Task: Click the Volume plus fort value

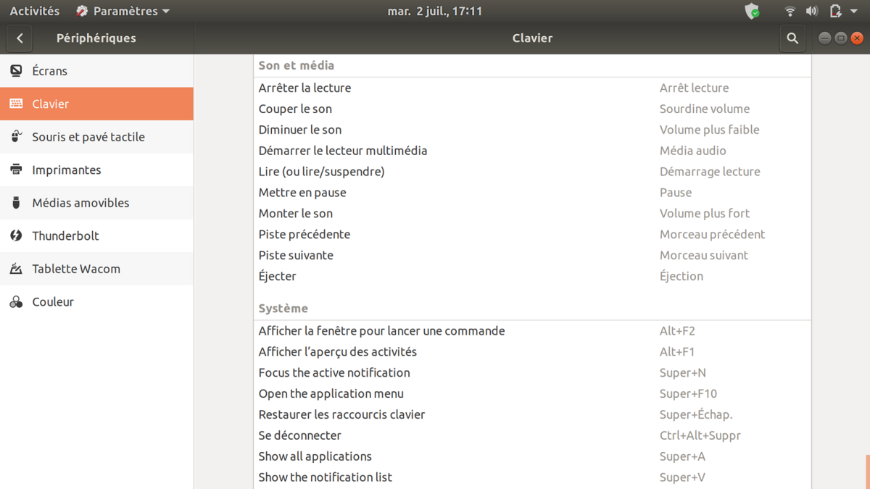Action: [705, 214]
